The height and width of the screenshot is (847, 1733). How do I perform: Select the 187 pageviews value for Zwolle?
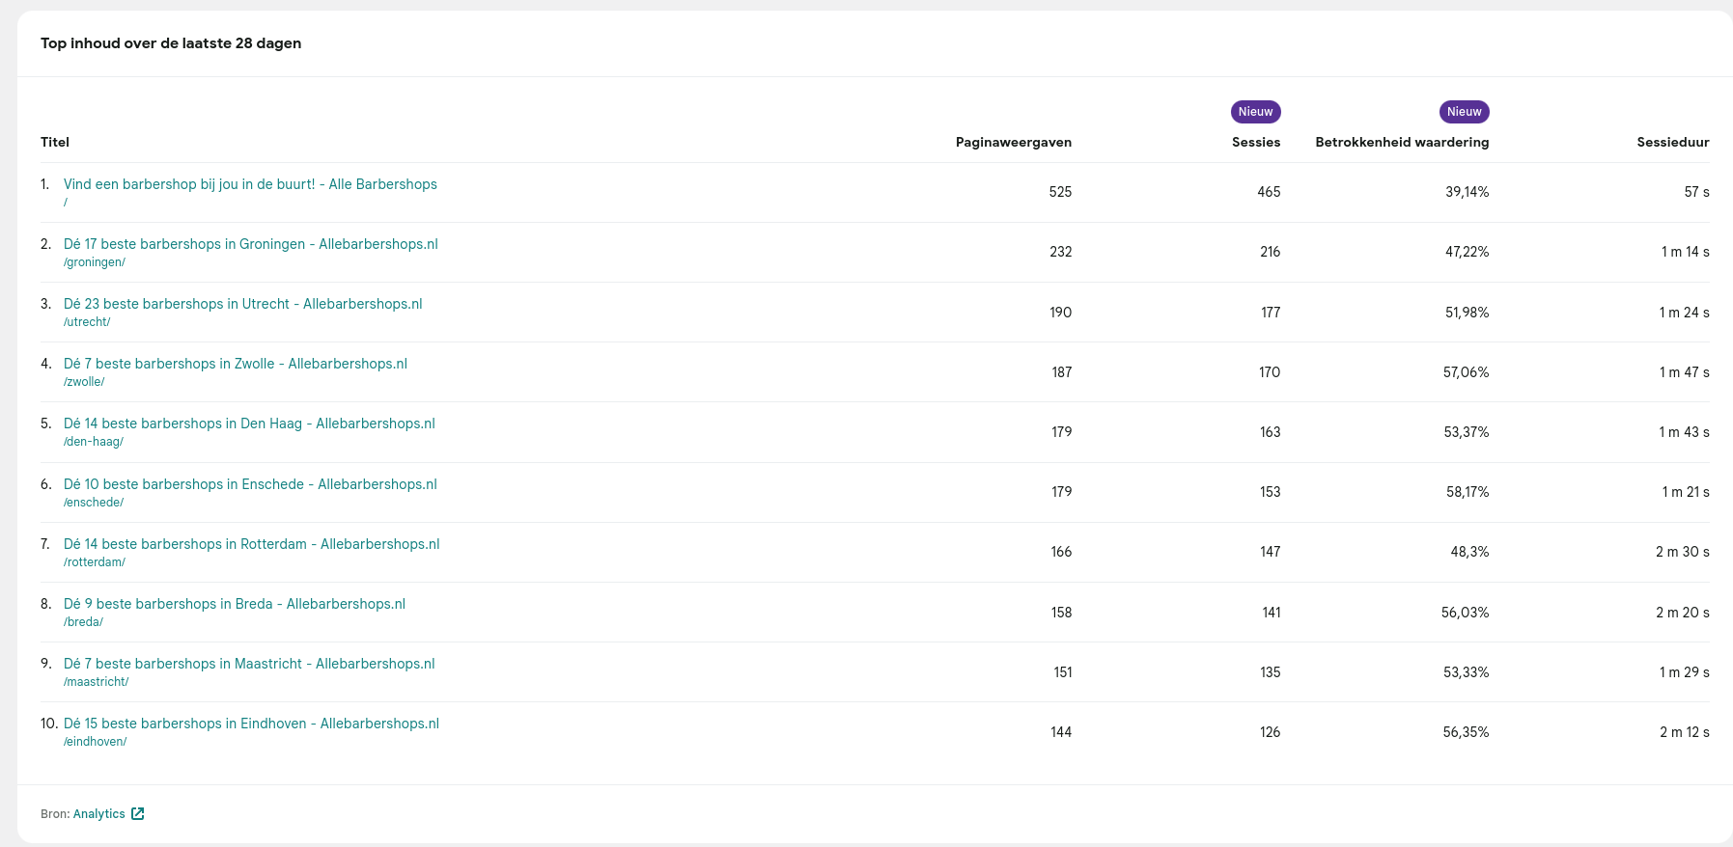coord(1061,372)
